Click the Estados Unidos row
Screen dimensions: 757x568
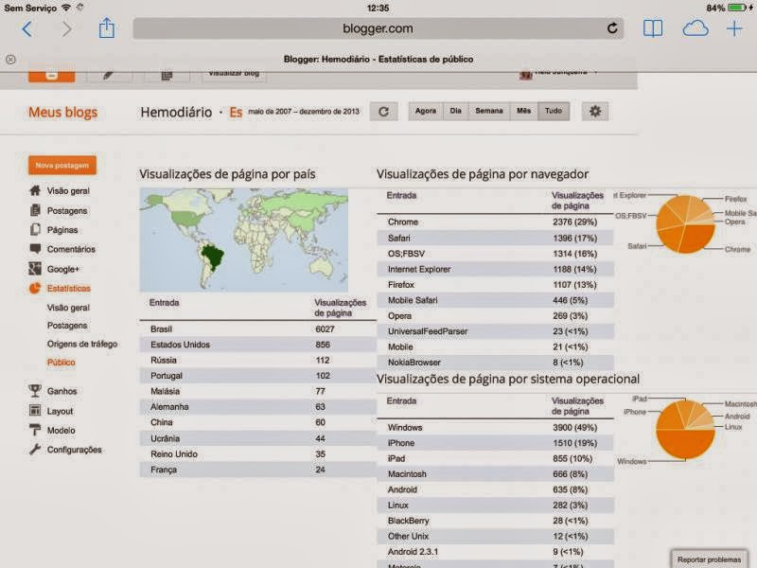(x=257, y=345)
